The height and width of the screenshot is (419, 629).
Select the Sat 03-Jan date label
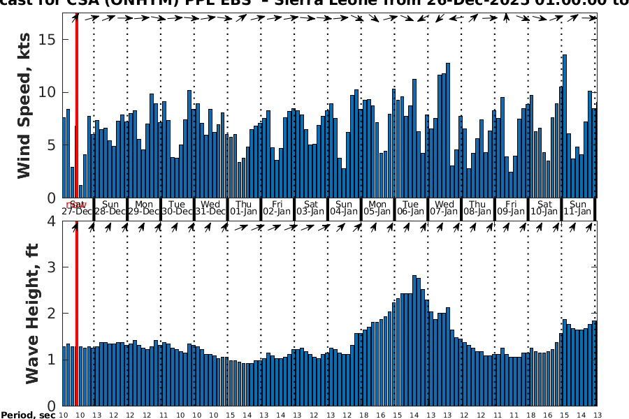pos(310,207)
